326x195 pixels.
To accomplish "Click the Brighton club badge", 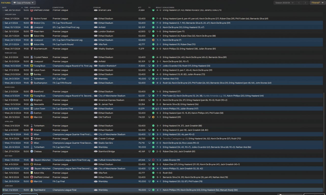I will (32, 100).
